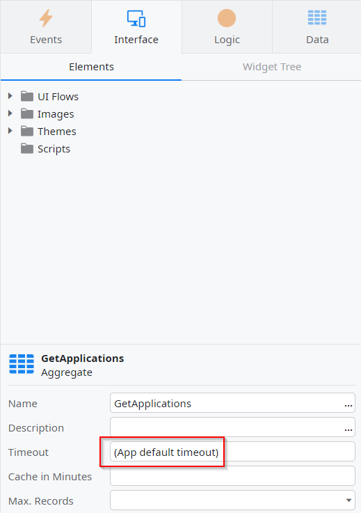361x513 pixels.
Task: Open the Max. Records dropdown arrow
Action: (x=348, y=500)
